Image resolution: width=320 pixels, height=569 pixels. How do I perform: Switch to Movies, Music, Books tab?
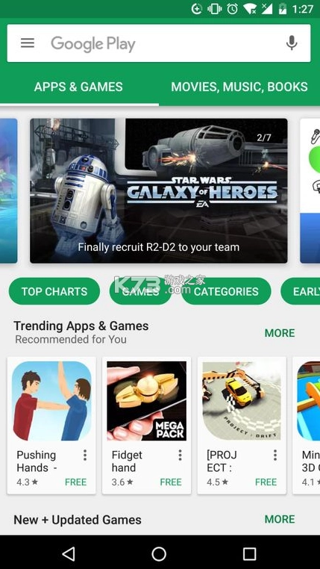239,87
